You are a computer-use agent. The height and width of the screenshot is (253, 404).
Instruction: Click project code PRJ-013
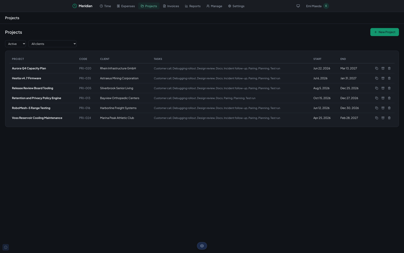(x=85, y=98)
